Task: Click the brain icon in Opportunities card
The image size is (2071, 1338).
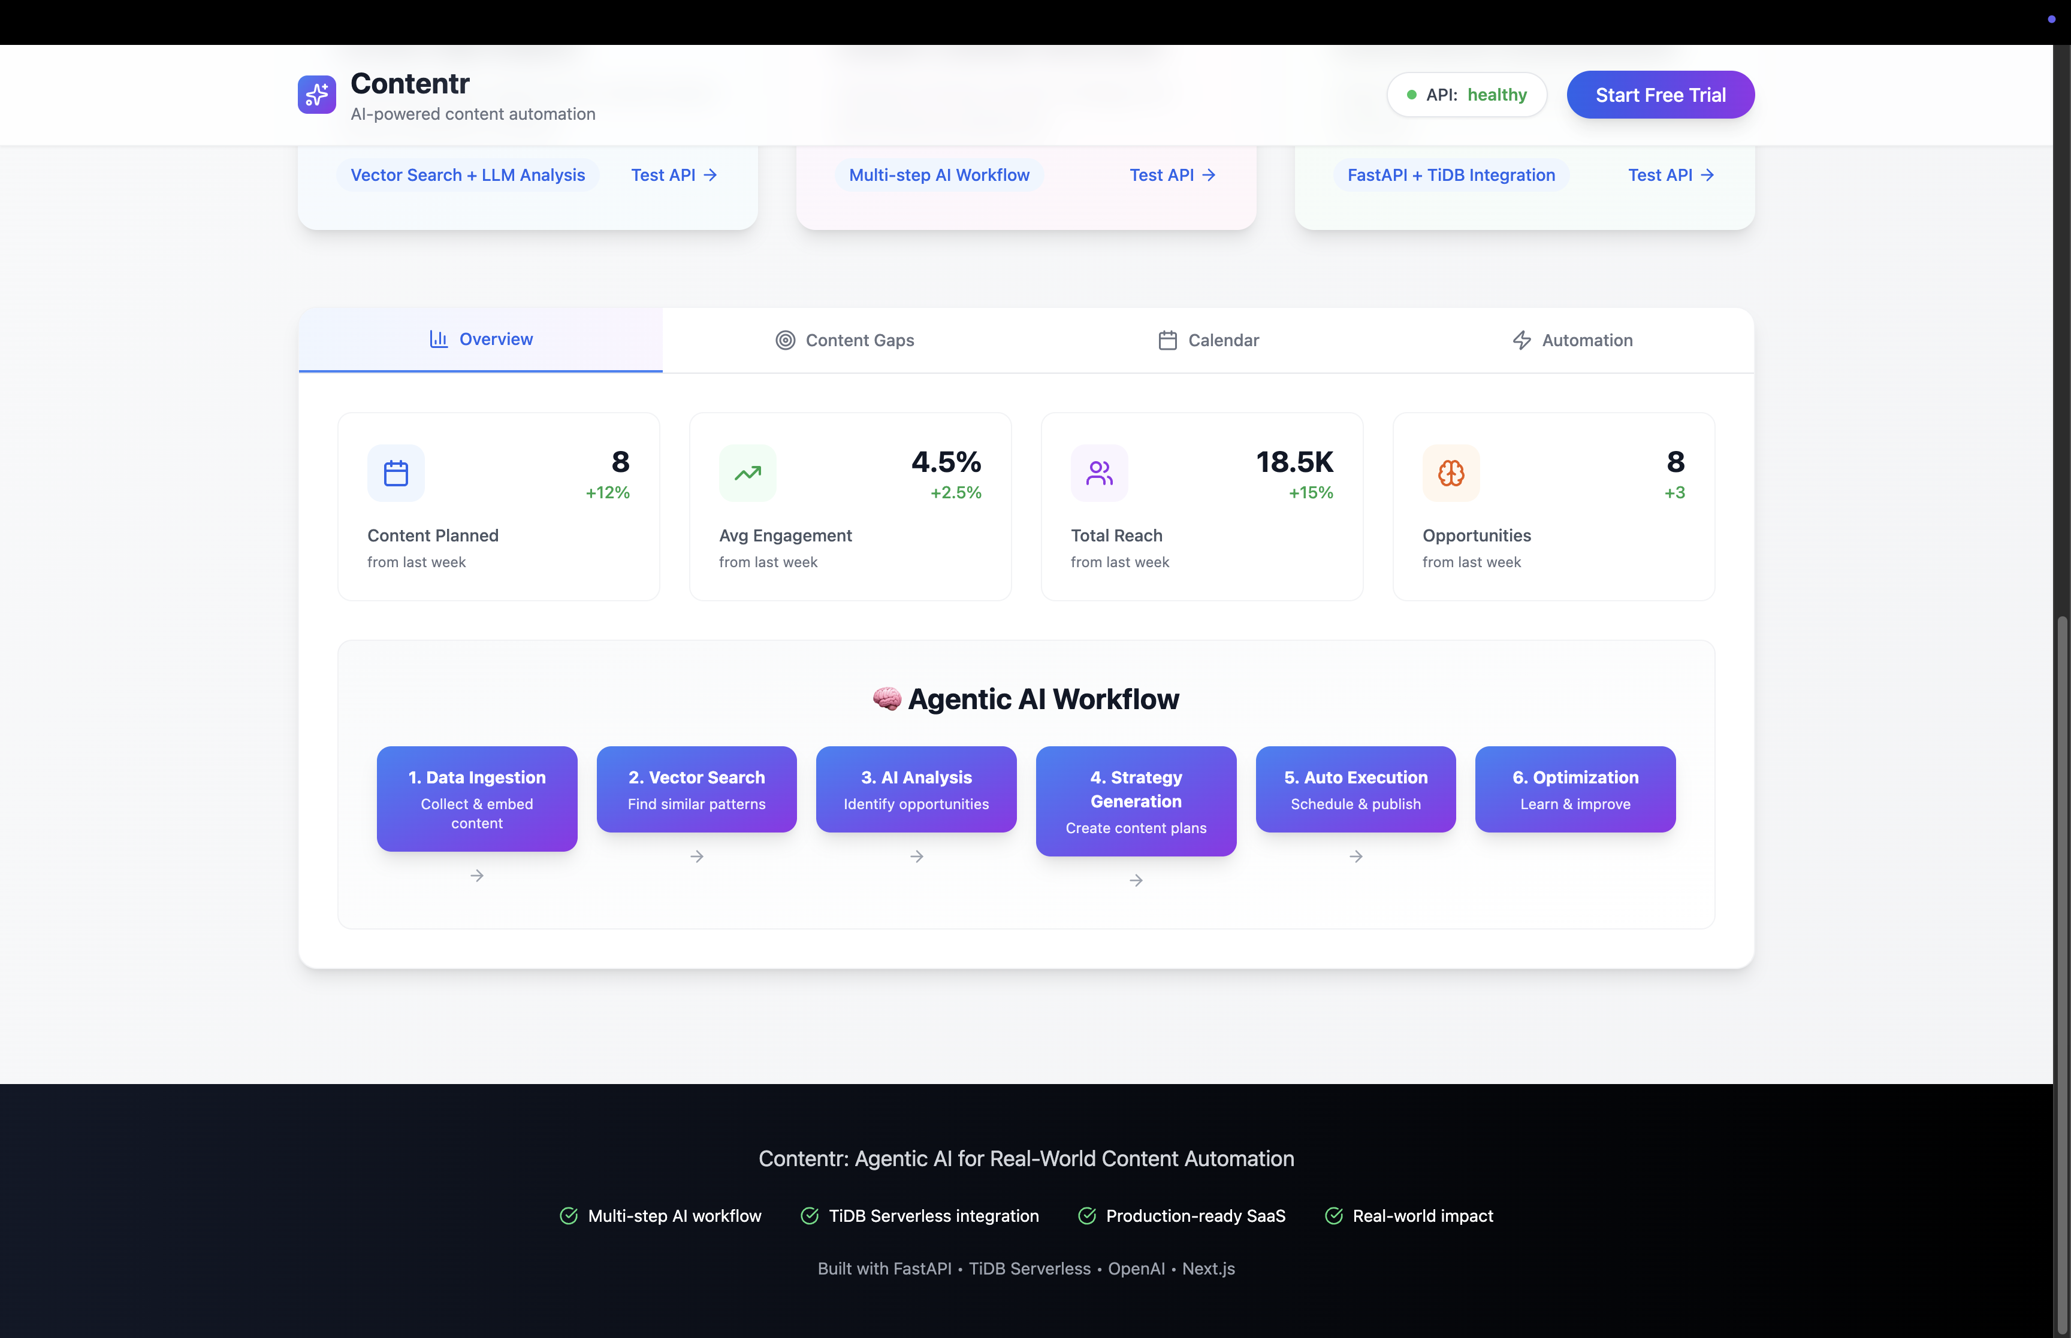Action: click(x=1451, y=474)
